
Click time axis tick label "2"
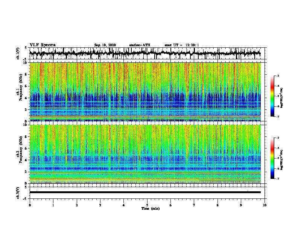pos(77,205)
